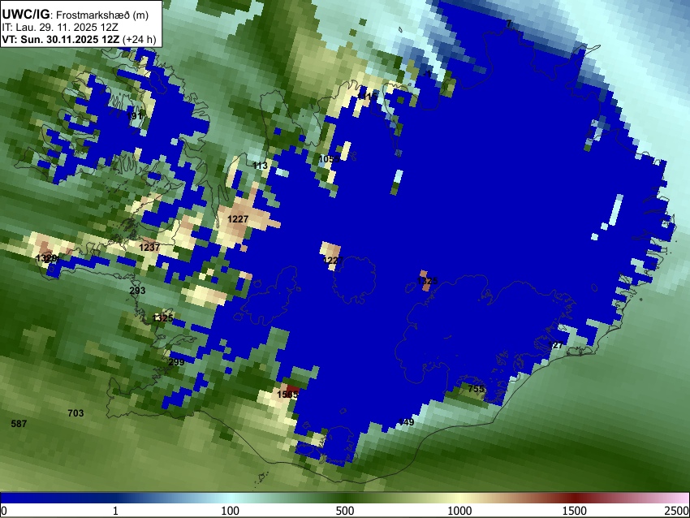This screenshot has width=690, height=518.
Task: Click the map value label 755
Action: pos(477,389)
